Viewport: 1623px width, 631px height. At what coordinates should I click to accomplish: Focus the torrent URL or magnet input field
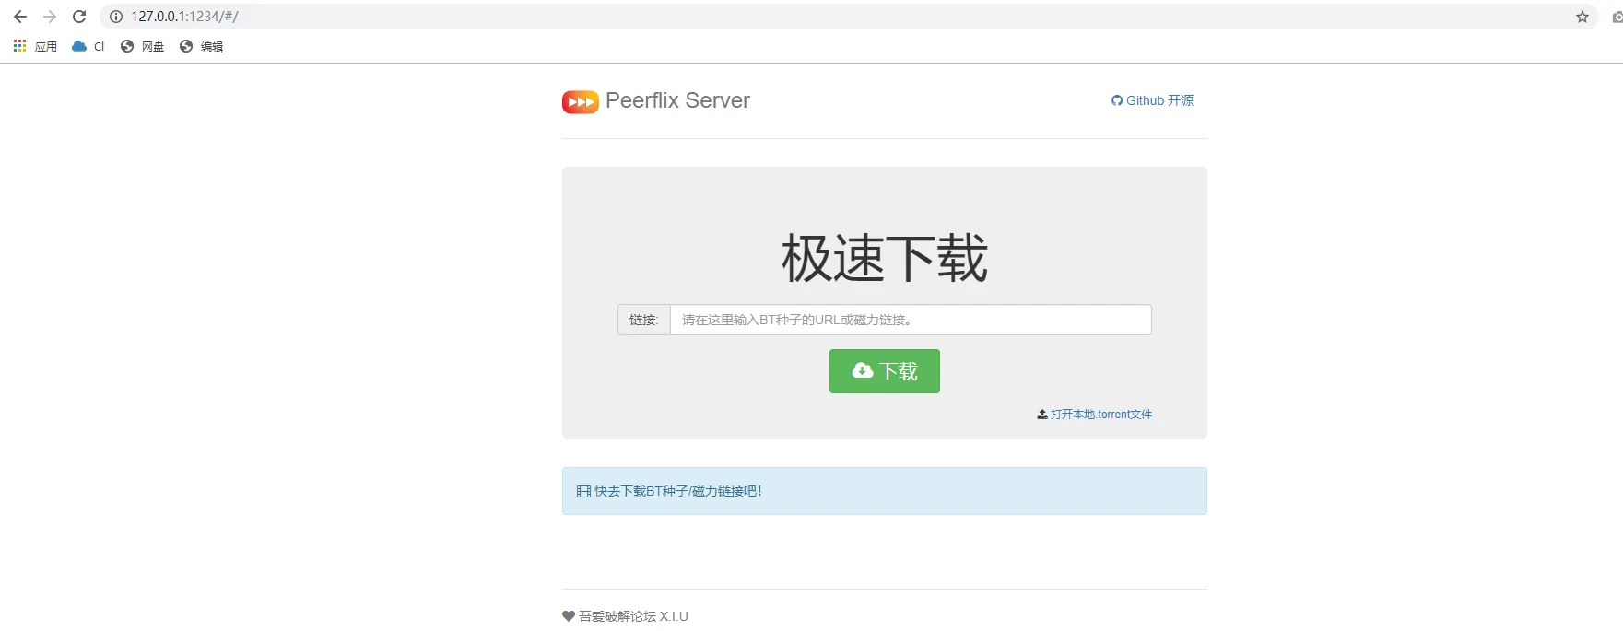(x=911, y=320)
